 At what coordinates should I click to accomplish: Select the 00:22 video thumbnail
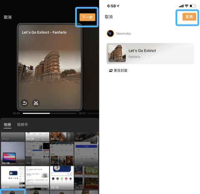62,137
